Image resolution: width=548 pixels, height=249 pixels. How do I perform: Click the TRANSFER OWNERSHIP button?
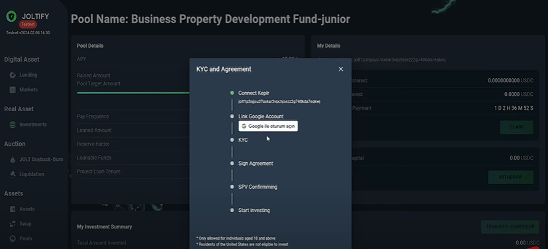tap(510, 226)
